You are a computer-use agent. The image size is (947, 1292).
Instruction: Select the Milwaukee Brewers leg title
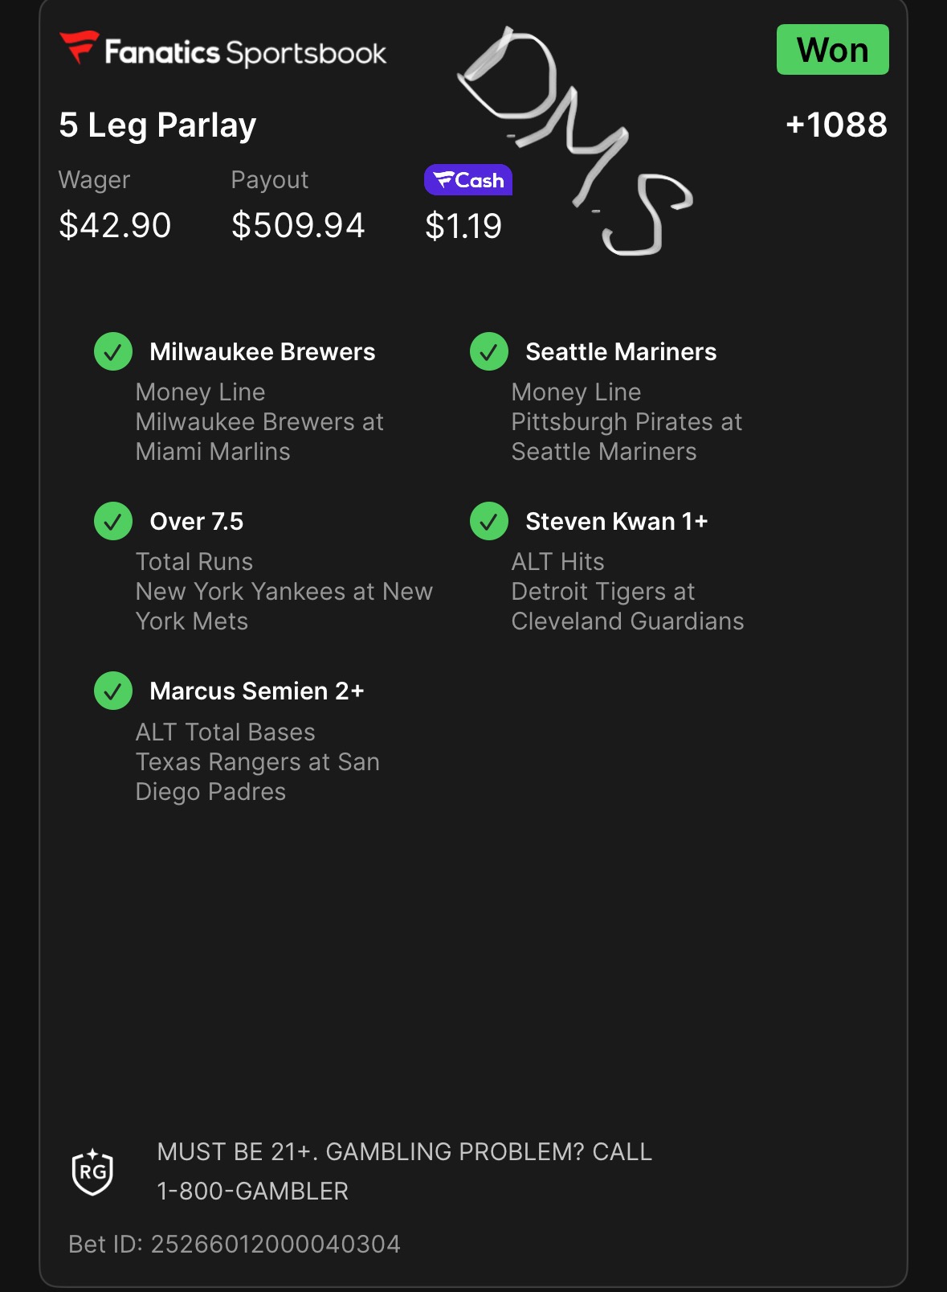click(262, 352)
